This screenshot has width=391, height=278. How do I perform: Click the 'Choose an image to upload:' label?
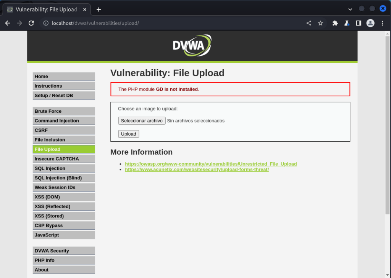(148, 109)
